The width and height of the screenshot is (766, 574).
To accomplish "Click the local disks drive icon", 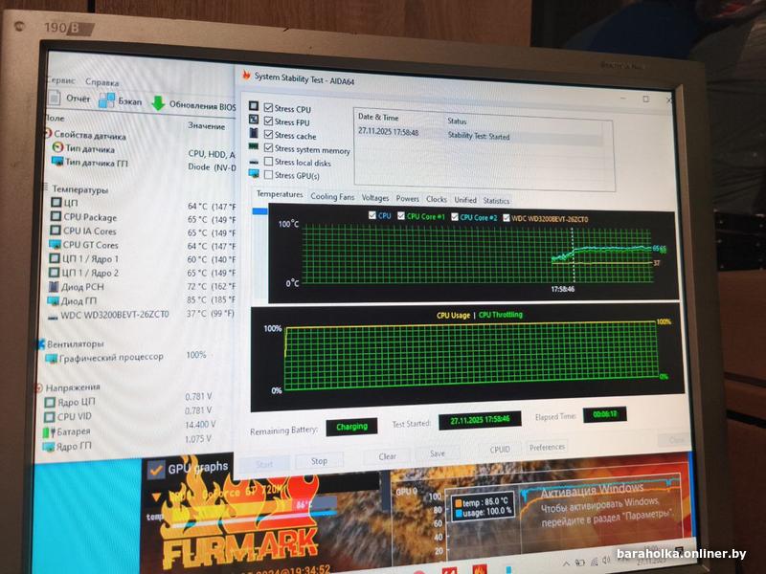I will [x=254, y=161].
